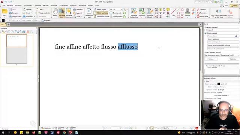Open the zoom percentage dropdown in ribbon

pos(121,9)
